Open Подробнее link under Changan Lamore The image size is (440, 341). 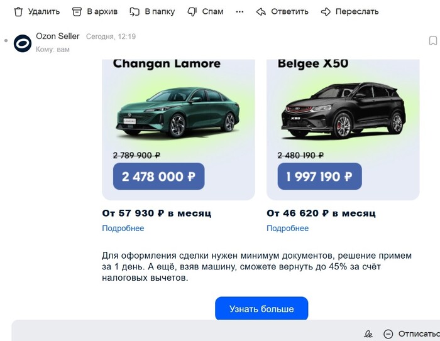(x=123, y=228)
